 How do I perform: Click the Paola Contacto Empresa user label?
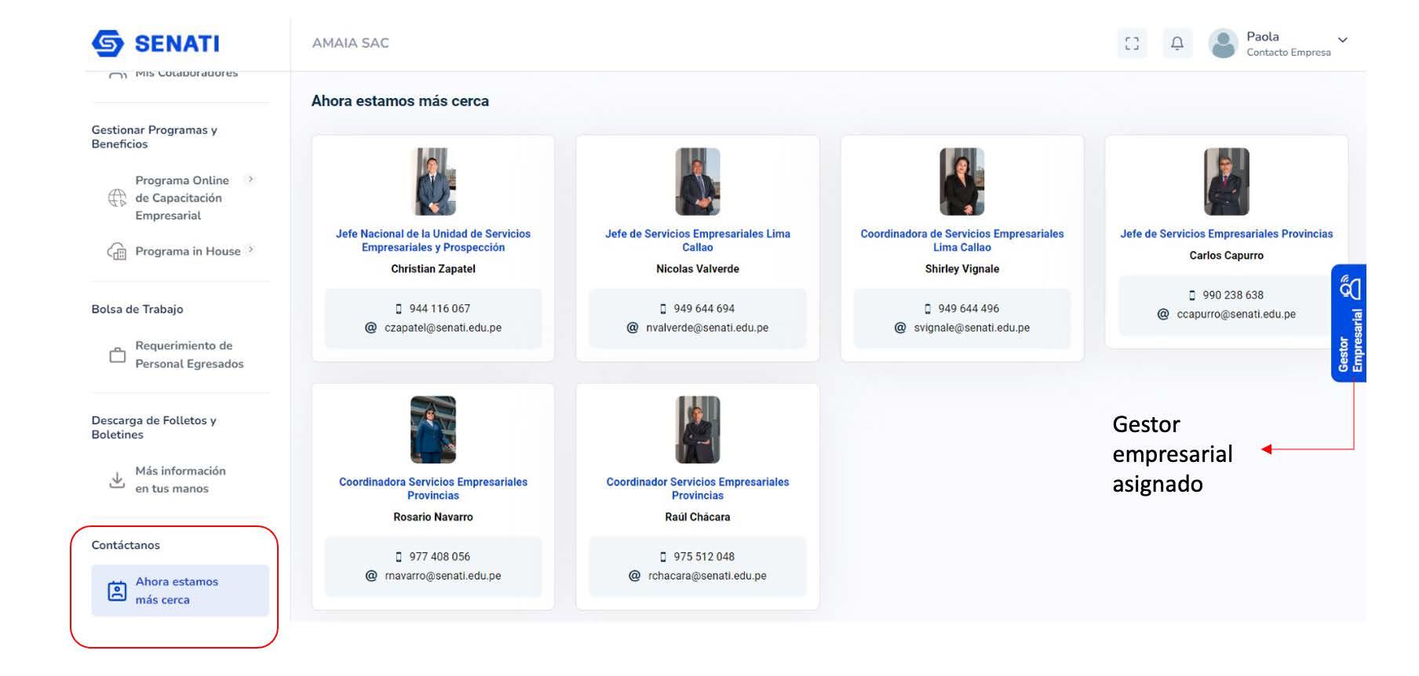(1289, 44)
